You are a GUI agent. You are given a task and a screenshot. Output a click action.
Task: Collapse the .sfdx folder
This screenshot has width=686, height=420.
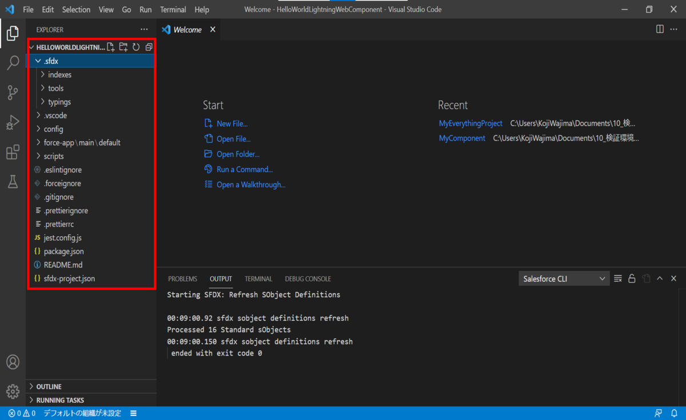pos(91,61)
